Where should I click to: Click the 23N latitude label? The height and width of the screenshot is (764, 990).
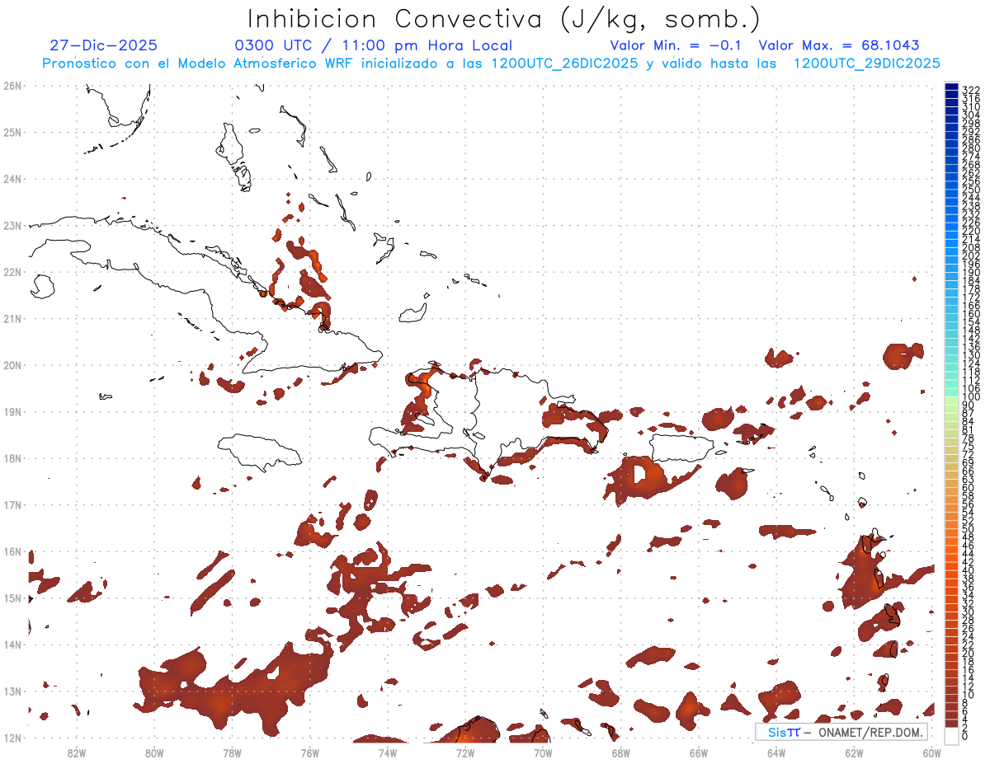point(12,225)
